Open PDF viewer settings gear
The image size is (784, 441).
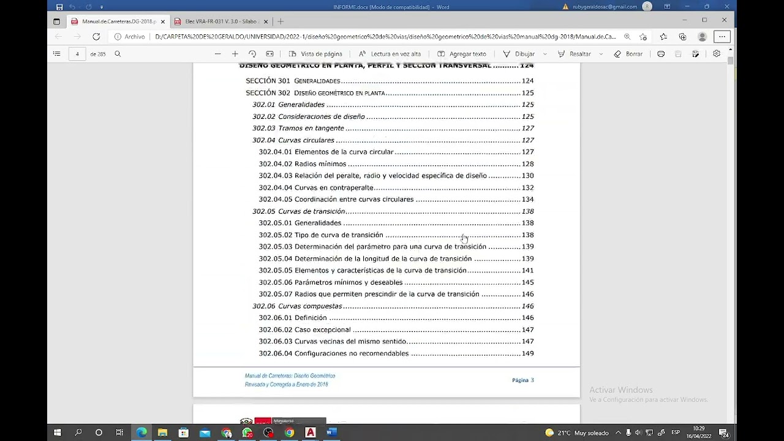[x=717, y=54]
